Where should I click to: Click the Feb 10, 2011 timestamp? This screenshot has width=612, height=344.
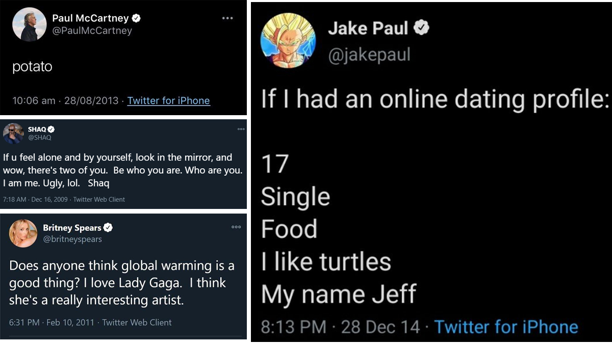coord(71,322)
